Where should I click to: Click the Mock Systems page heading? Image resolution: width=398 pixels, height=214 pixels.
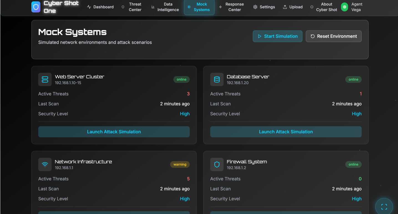click(72, 32)
